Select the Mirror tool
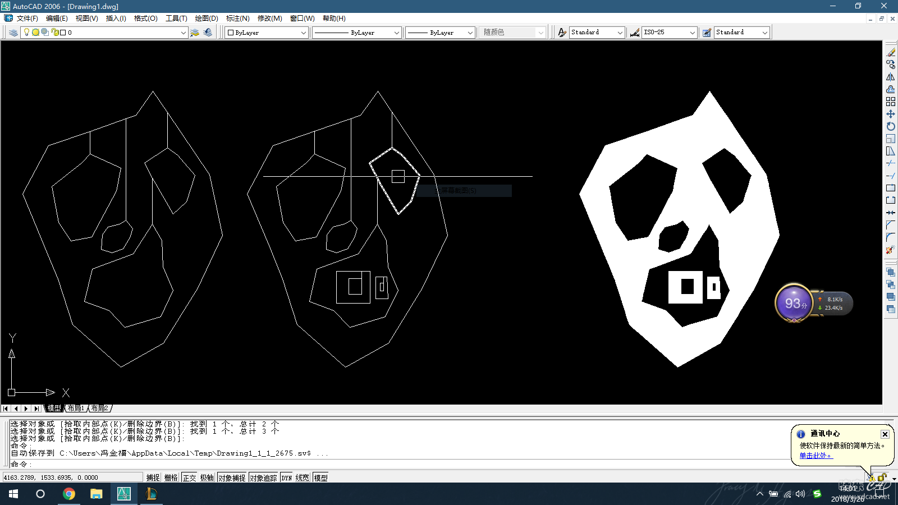898x505 pixels. (x=891, y=77)
